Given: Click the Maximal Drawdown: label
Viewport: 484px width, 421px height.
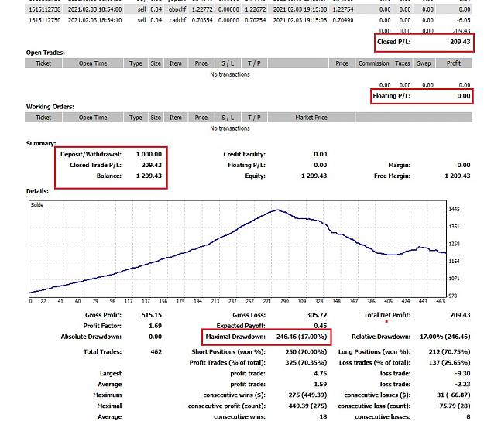Looking at the screenshot, I should coord(235,337).
